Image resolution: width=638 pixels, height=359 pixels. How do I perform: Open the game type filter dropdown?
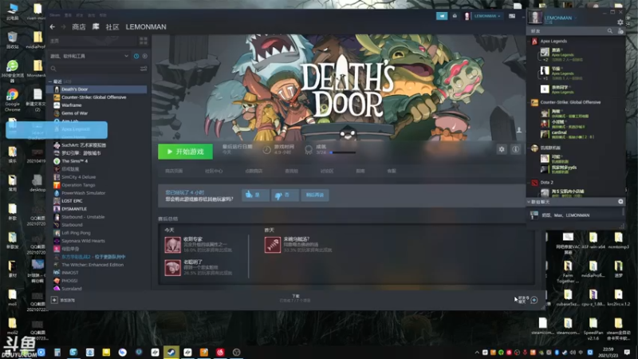pyautogui.click(x=89, y=56)
